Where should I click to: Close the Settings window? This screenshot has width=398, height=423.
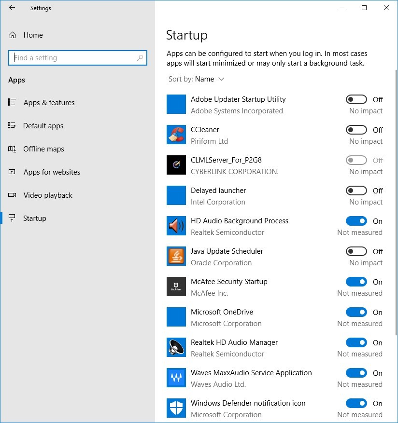pyautogui.click(x=386, y=8)
